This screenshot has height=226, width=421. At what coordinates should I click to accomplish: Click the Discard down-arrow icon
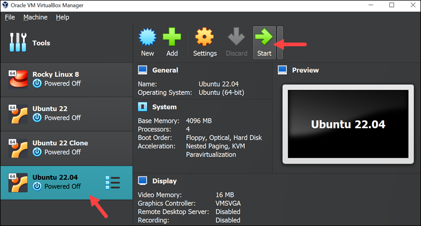(236, 36)
